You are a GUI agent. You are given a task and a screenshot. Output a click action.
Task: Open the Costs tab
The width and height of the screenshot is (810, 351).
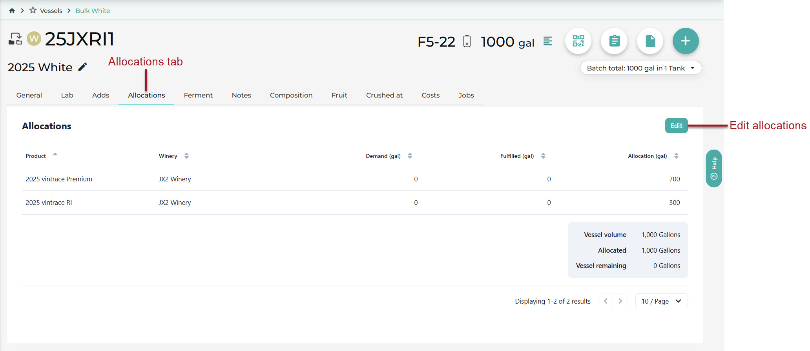coord(431,95)
